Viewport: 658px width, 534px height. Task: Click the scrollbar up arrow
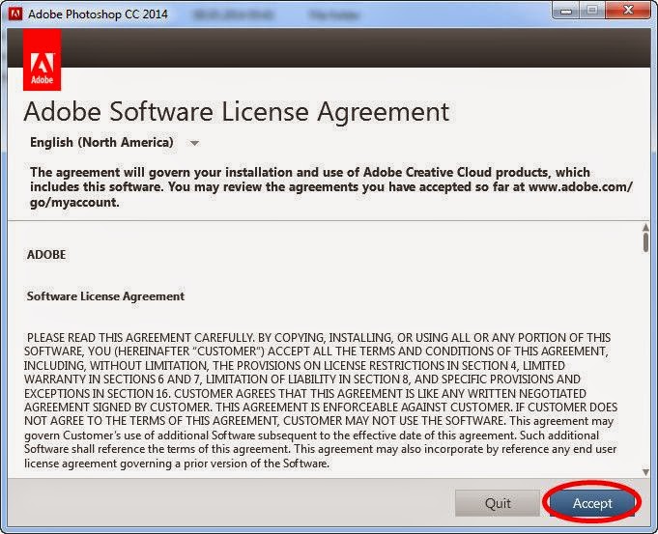[645, 227]
